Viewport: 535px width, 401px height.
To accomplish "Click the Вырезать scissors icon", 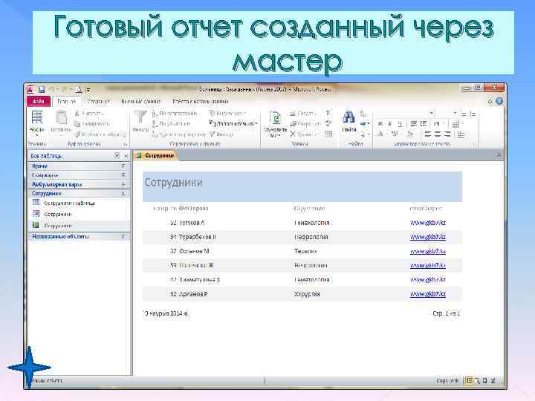I will point(77,113).
